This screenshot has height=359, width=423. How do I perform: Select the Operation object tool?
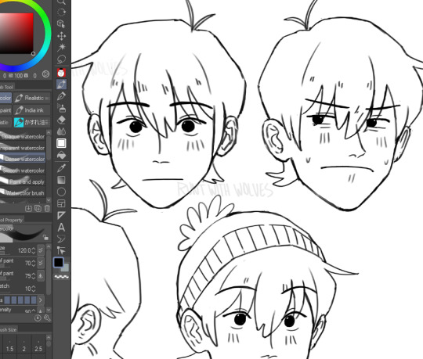(62, 24)
